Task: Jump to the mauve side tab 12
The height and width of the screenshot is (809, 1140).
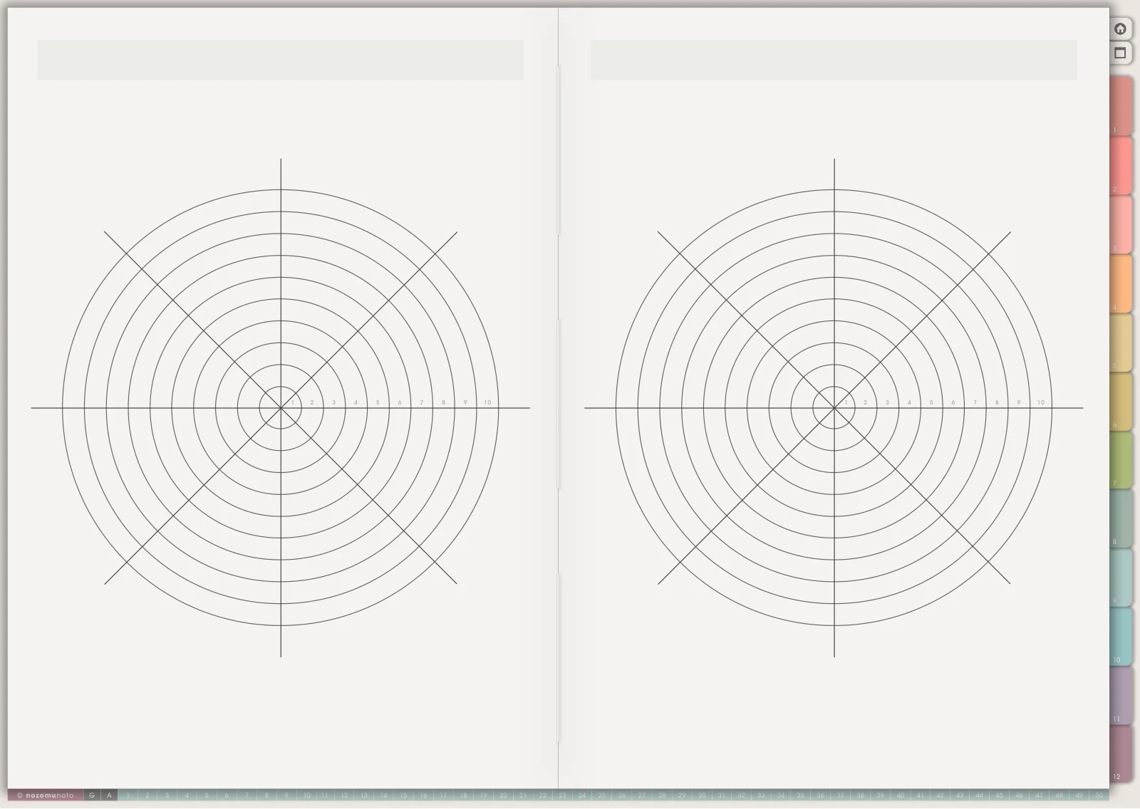Action: [1121, 754]
